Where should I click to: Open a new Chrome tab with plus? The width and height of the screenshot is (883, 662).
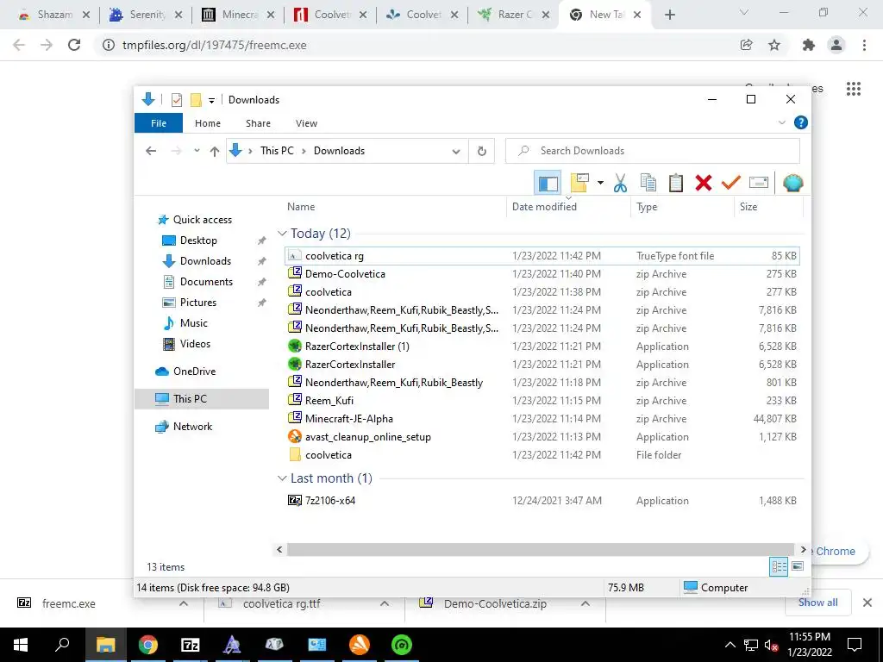click(x=669, y=15)
